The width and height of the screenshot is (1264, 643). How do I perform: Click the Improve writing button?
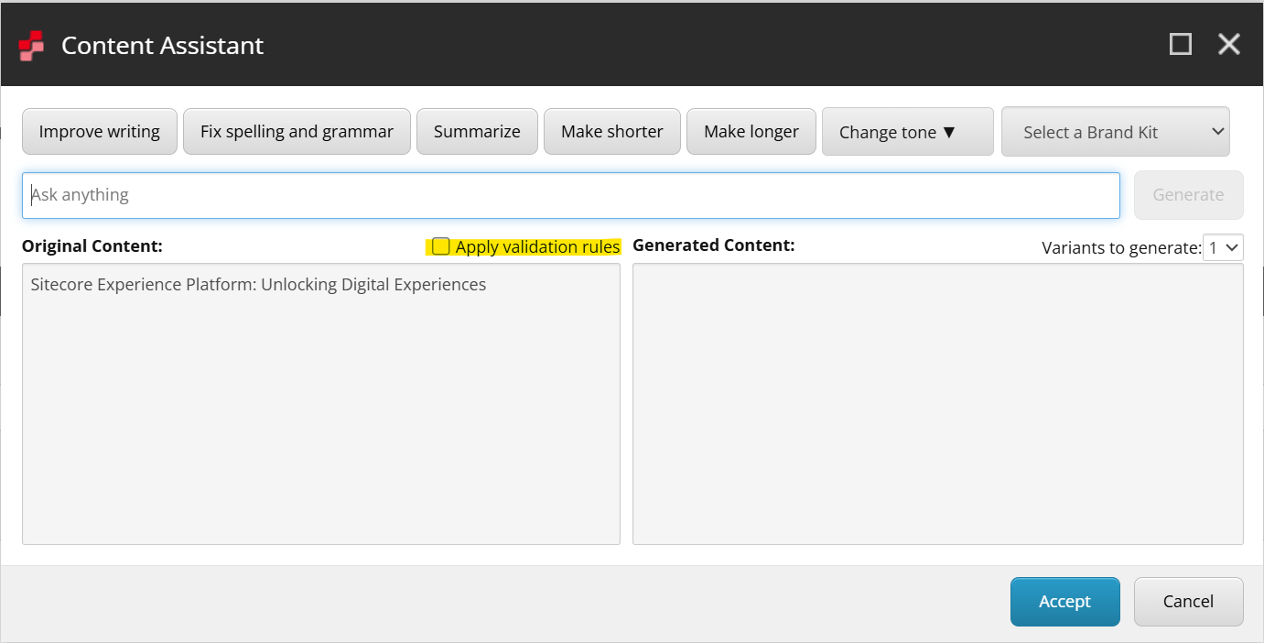99,132
